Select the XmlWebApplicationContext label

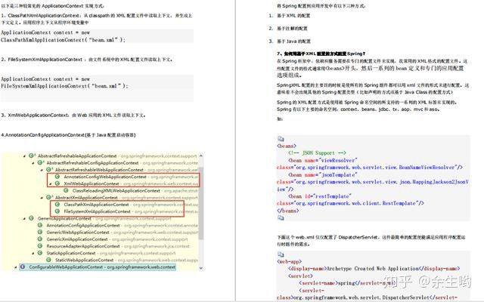[x=92, y=183]
